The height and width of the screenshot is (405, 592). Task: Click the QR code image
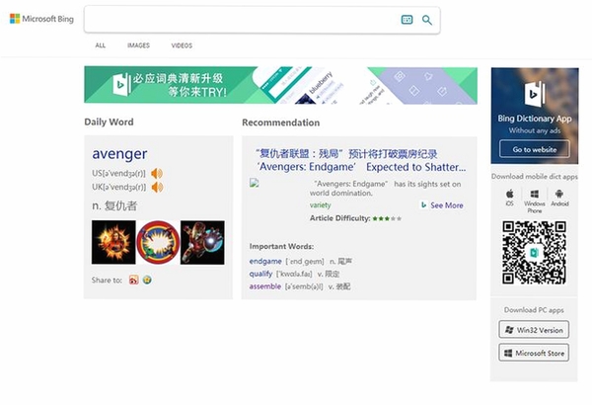tap(534, 252)
